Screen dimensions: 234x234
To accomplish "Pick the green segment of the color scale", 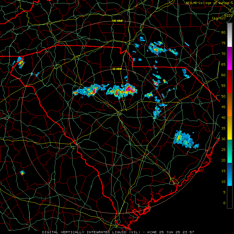I will 230,151.
